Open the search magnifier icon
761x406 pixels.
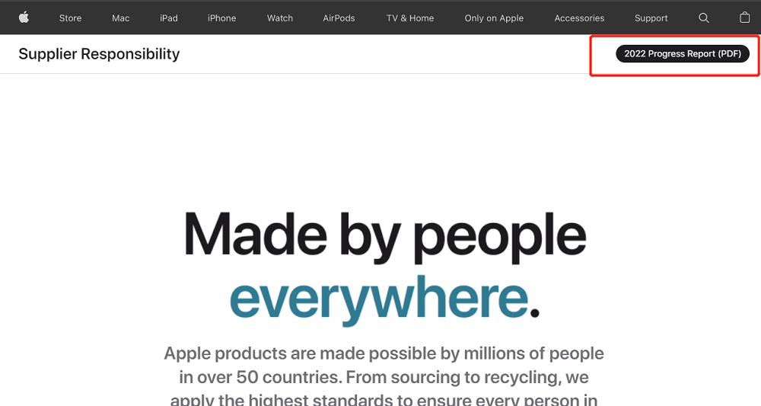pyautogui.click(x=704, y=18)
